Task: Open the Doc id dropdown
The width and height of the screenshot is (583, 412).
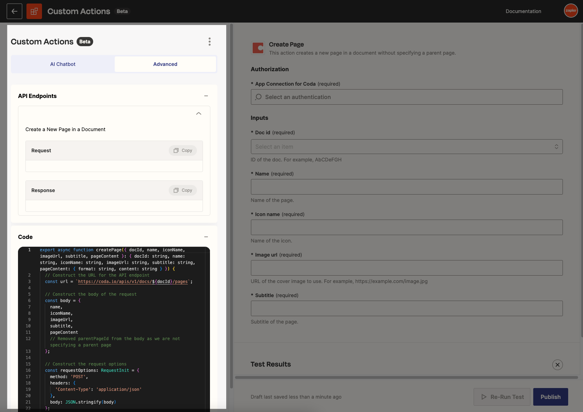Action: pyautogui.click(x=407, y=147)
